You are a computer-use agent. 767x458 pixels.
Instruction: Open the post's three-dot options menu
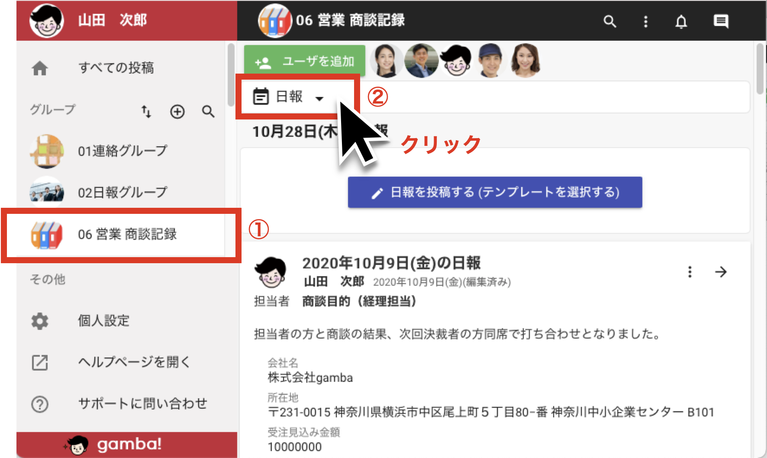pyautogui.click(x=690, y=272)
